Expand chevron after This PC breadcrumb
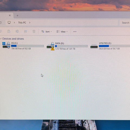 30,22
